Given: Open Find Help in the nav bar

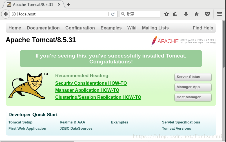Looking at the screenshot, I should [x=203, y=28].
